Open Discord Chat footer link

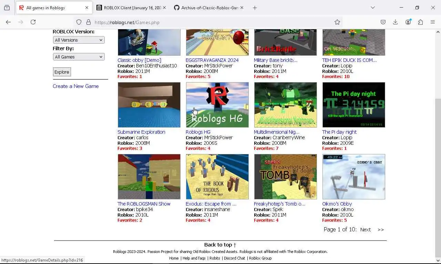click(x=235, y=258)
